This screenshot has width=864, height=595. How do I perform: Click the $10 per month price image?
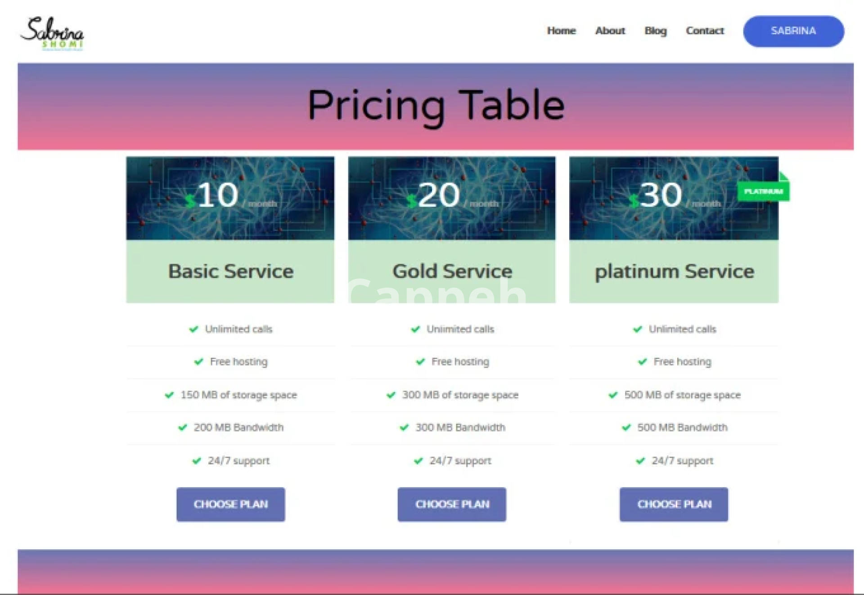point(230,198)
